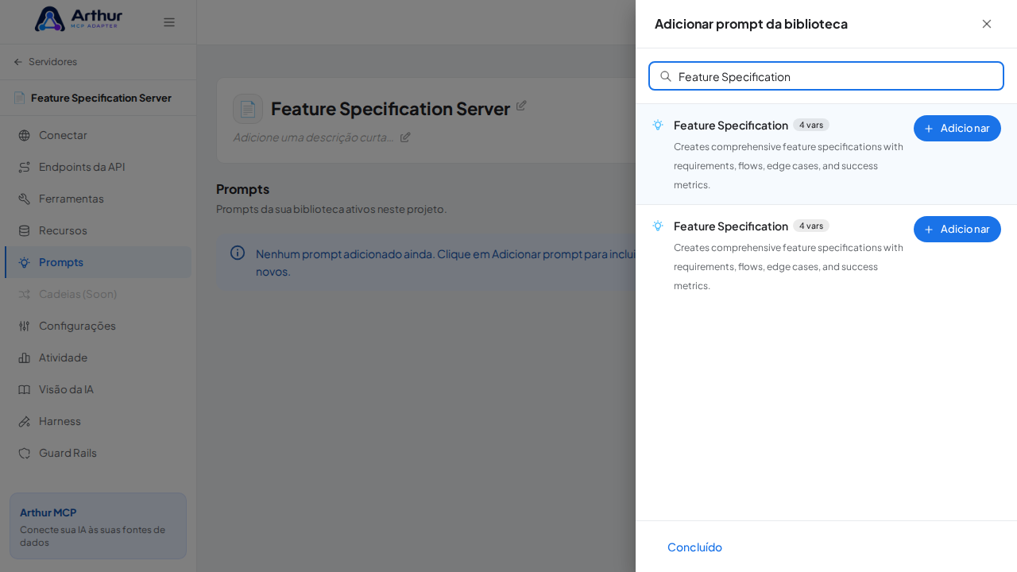Edit the description pencil icon
Viewport: 1017px width, 572px height.
click(405, 137)
